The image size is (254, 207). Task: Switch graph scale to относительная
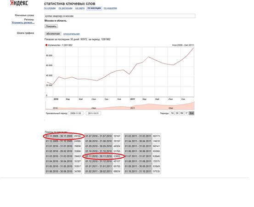point(72,34)
